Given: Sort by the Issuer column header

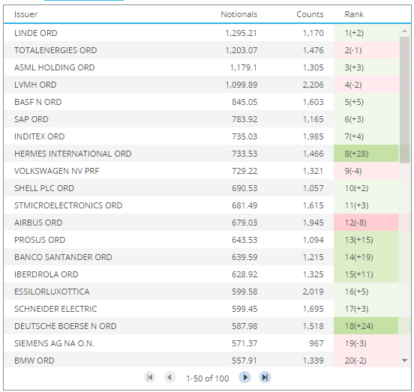Looking at the screenshot, I should (25, 14).
